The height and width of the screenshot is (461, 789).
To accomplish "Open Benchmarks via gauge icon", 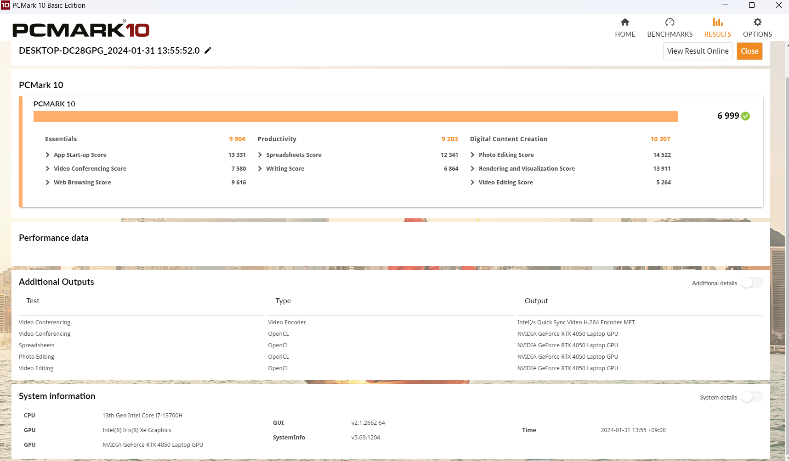I will point(670,22).
